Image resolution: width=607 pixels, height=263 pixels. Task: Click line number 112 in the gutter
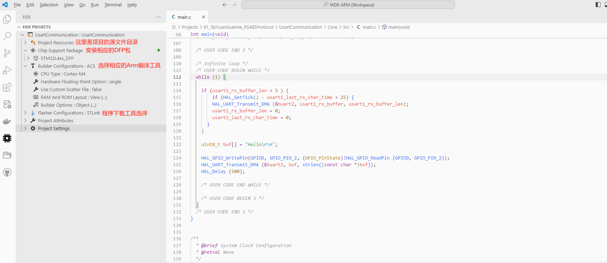pyautogui.click(x=177, y=77)
